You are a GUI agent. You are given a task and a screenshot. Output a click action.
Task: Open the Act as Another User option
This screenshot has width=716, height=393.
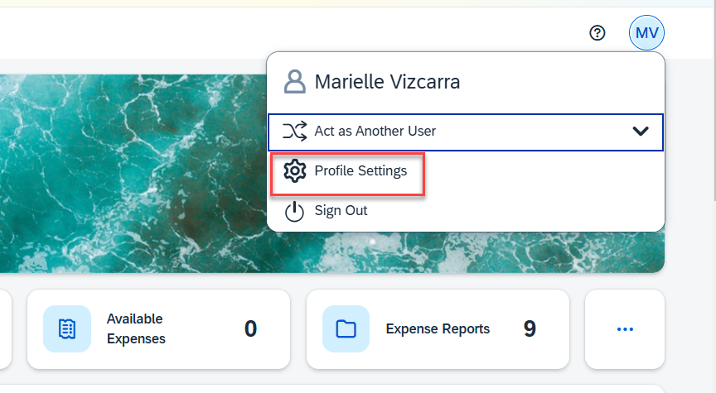tap(375, 131)
